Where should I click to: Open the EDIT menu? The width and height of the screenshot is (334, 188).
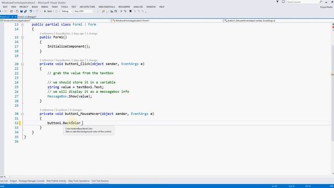coord(5,7)
